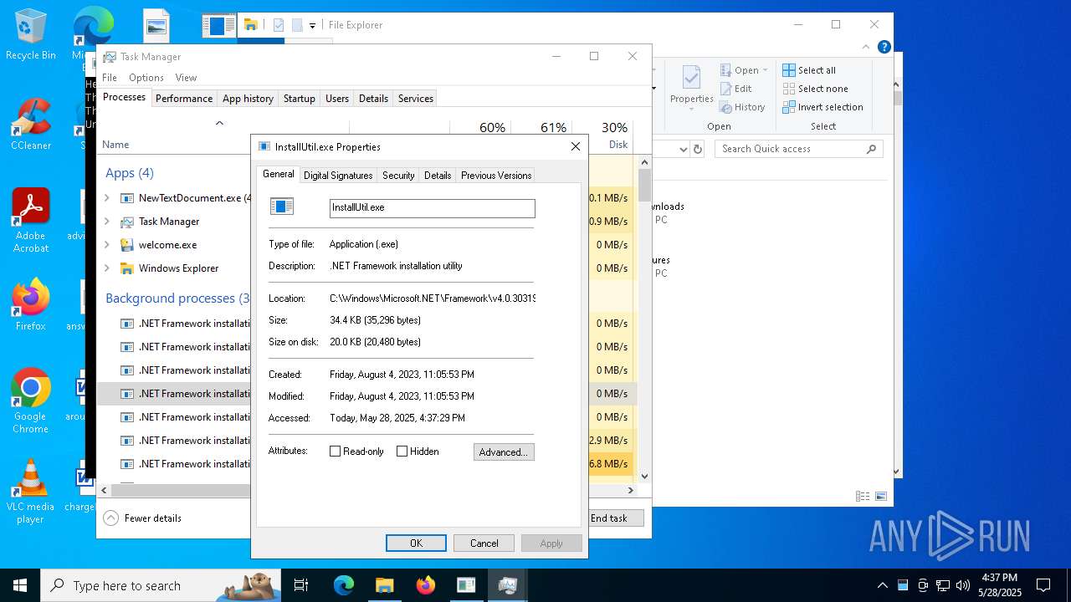Image resolution: width=1071 pixels, height=602 pixels.
Task: Open Task Manager Options menu
Action: 146,78
